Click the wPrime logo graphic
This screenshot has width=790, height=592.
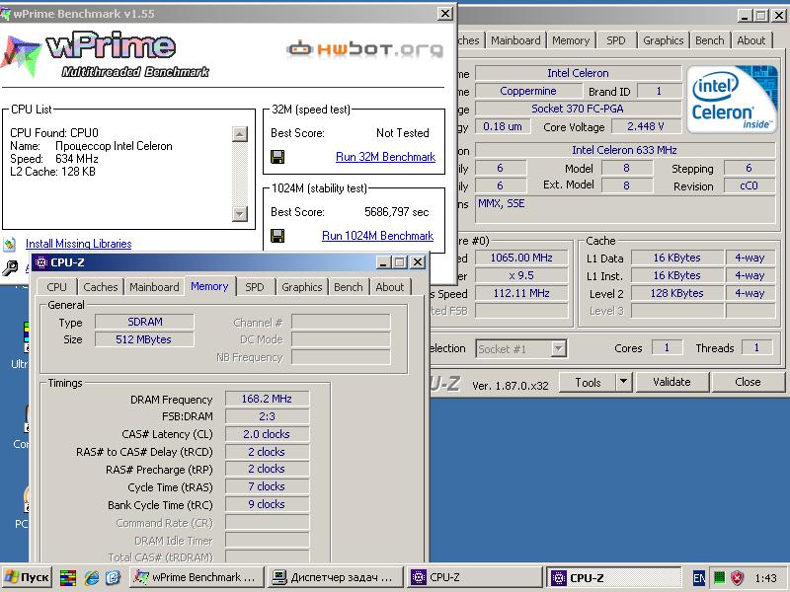point(106,54)
